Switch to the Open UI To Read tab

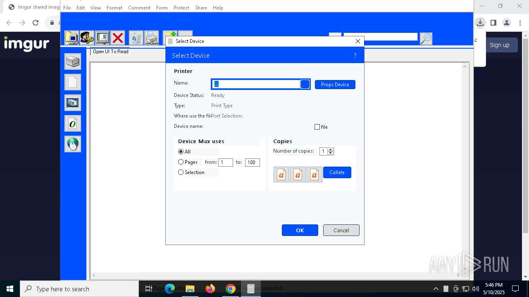[110, 52]
